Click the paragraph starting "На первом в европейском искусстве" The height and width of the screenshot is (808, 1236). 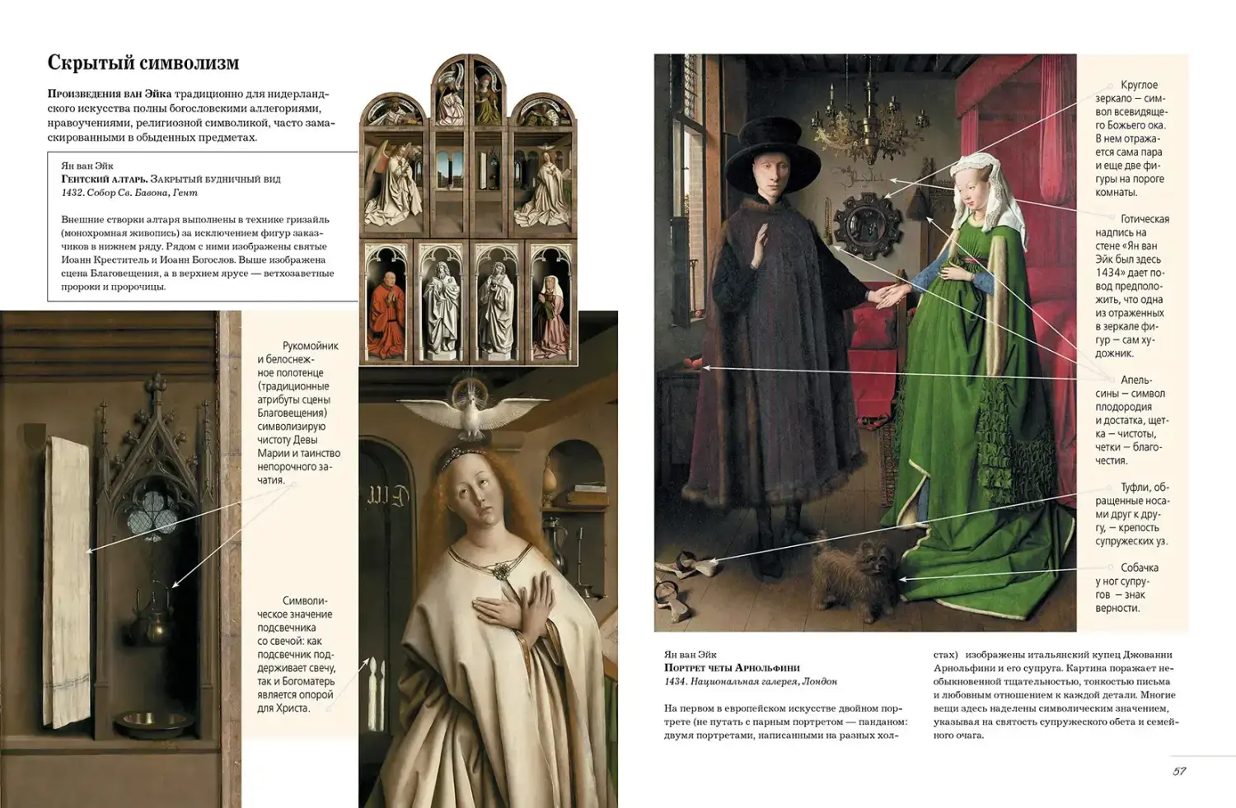coord(785,722)
